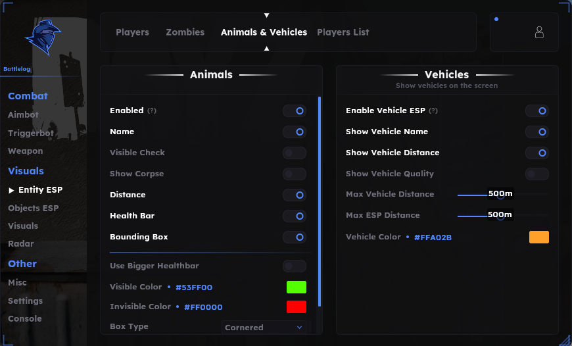Switch to the Zombies tab
This screenshot has height=346, width=572.
185,32
